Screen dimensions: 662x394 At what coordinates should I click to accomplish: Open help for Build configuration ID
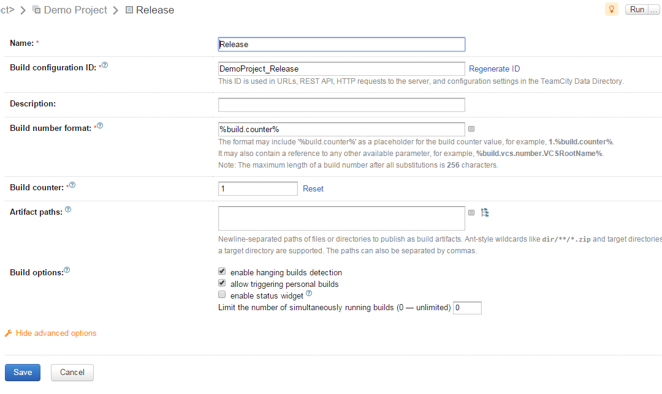[x=105, y=65]
